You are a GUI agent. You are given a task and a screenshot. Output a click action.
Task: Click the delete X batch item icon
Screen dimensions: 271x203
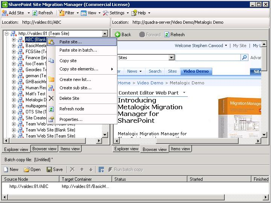(x=72, y=169)
